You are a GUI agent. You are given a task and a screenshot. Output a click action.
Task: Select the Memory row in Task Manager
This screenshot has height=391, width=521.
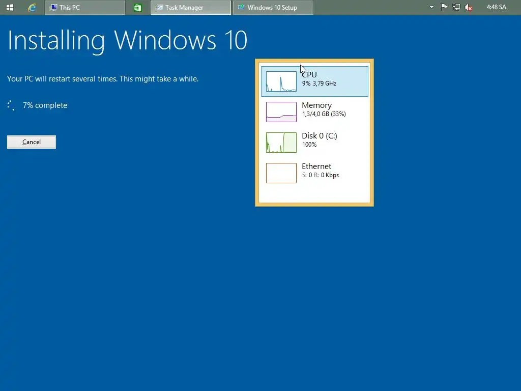(x=314, y=112)
